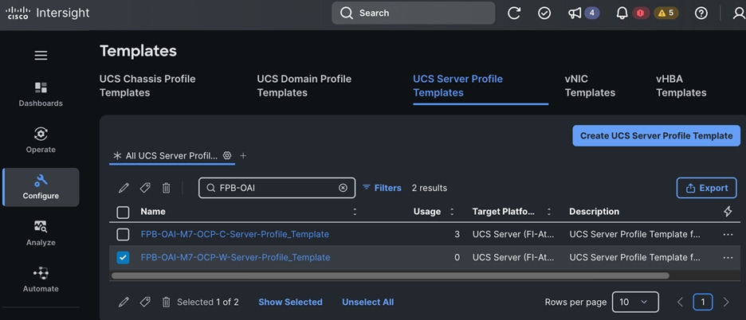Click the top toolbar tag icon
Screen dimensions: 746x320
coord(145,188)
